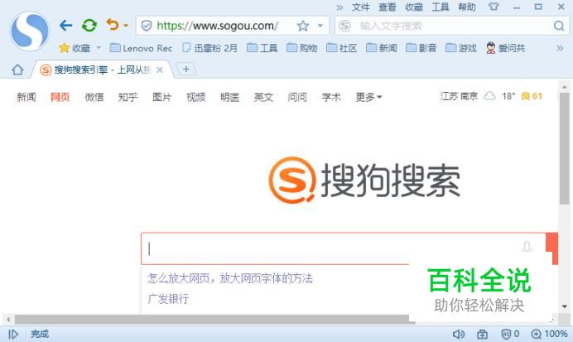
Task: Click the status bar toolbox icon
Action: pyautogui.click(x=483, y=334)
